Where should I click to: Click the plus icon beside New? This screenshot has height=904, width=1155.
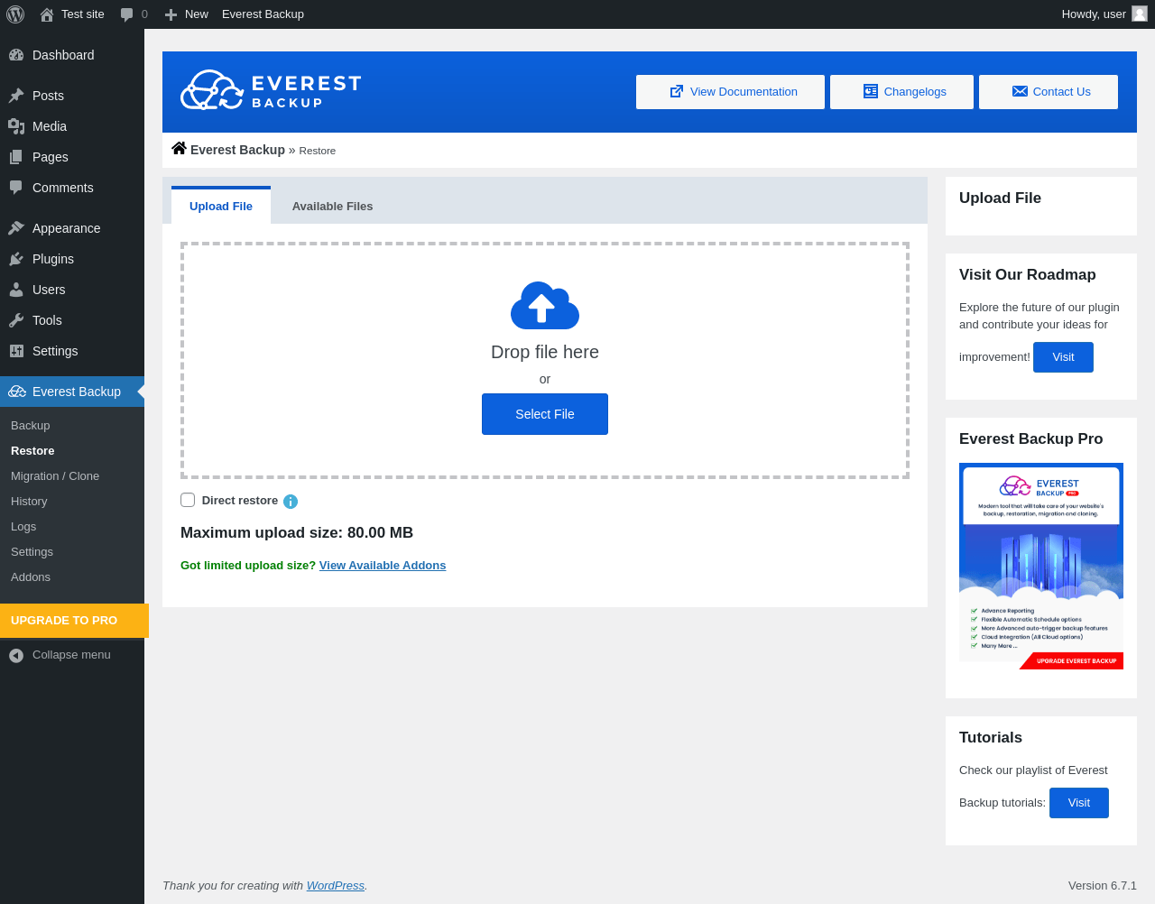(x=171, y=14)
